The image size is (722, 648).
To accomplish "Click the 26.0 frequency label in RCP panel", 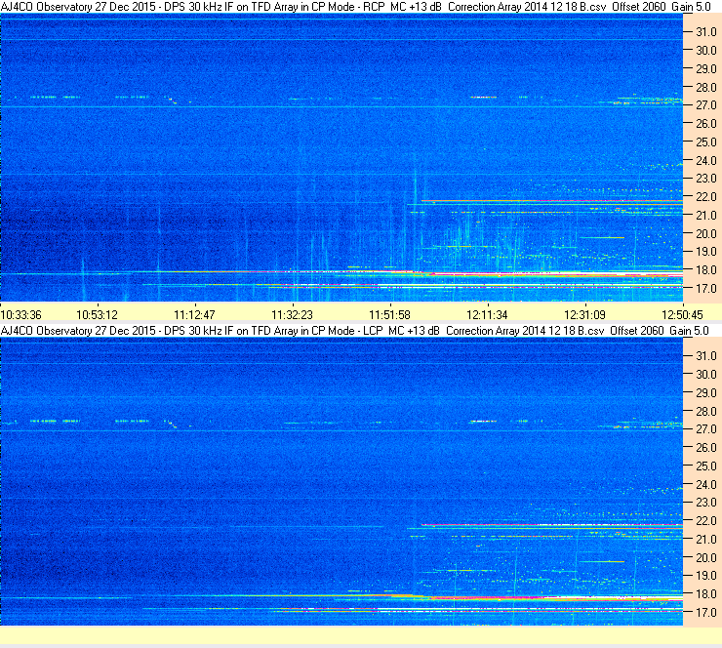I will tap(706, 124).
